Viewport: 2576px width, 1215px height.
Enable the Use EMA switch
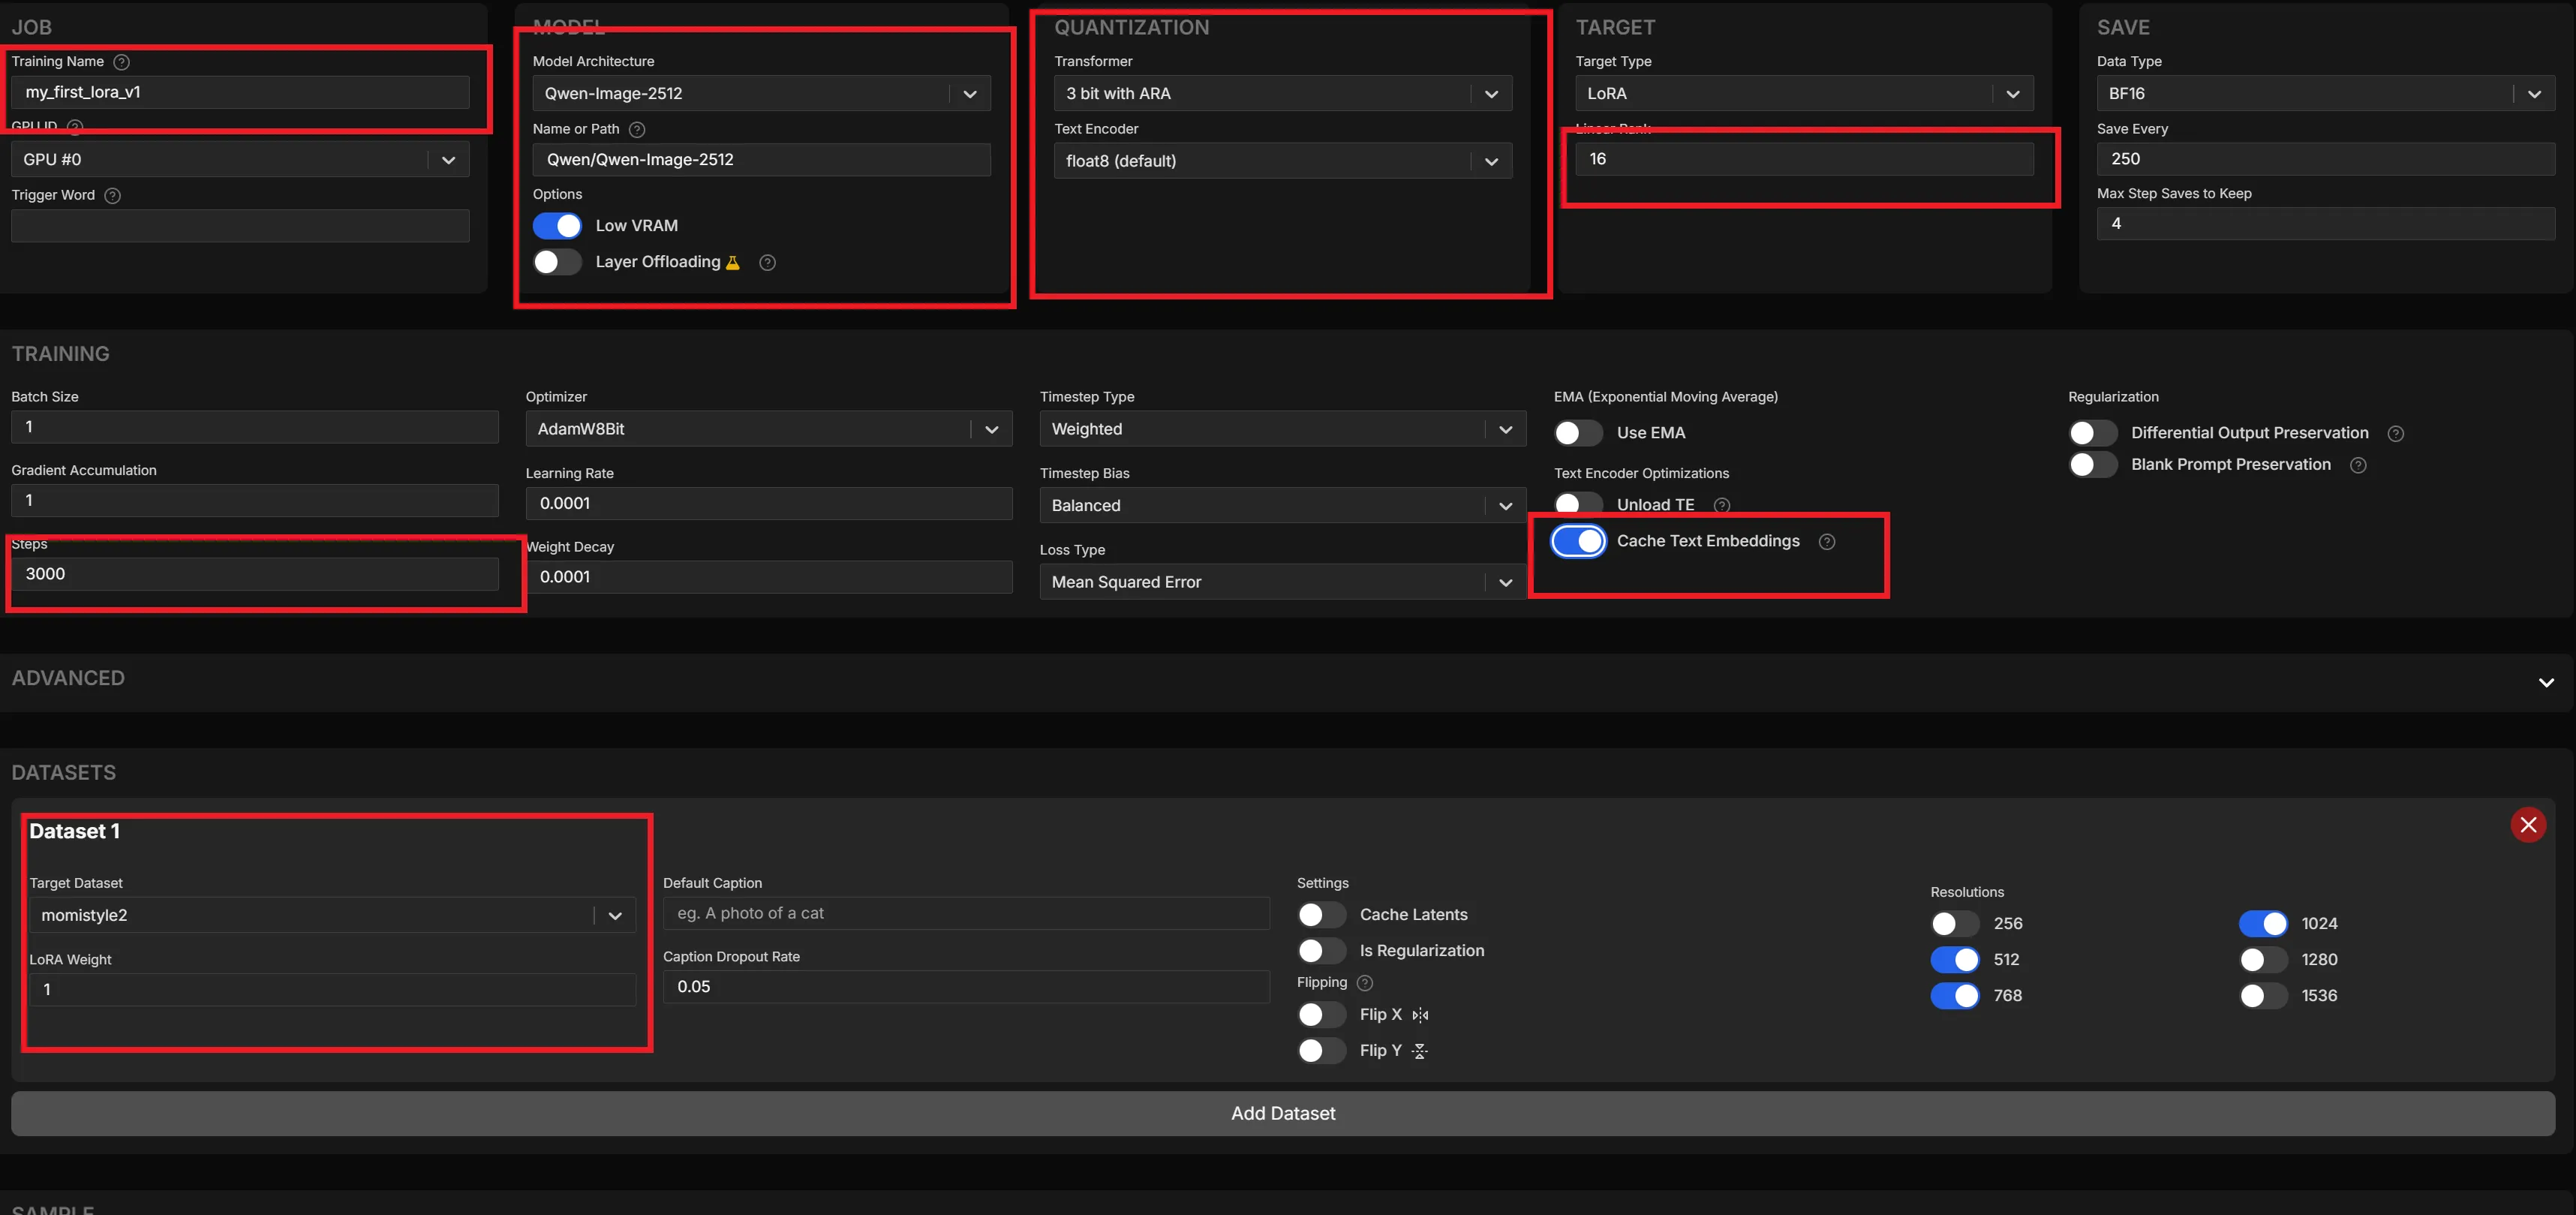coord(1578,433)
